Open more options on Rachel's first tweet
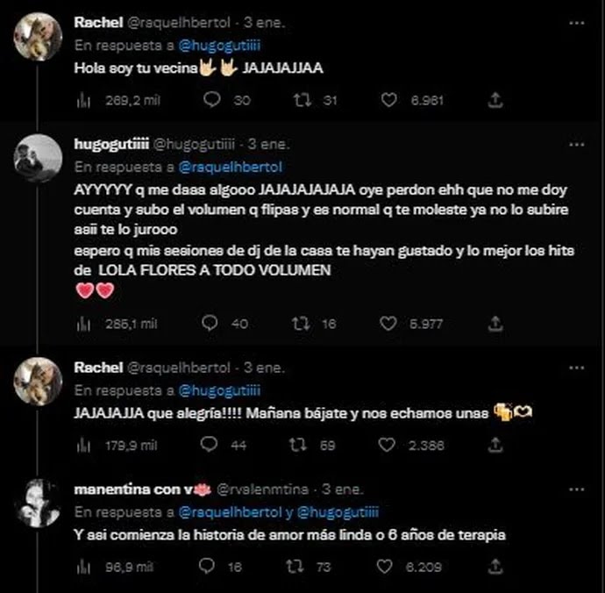605x593 pixels. pyautogui.click(x=577, y=23)
